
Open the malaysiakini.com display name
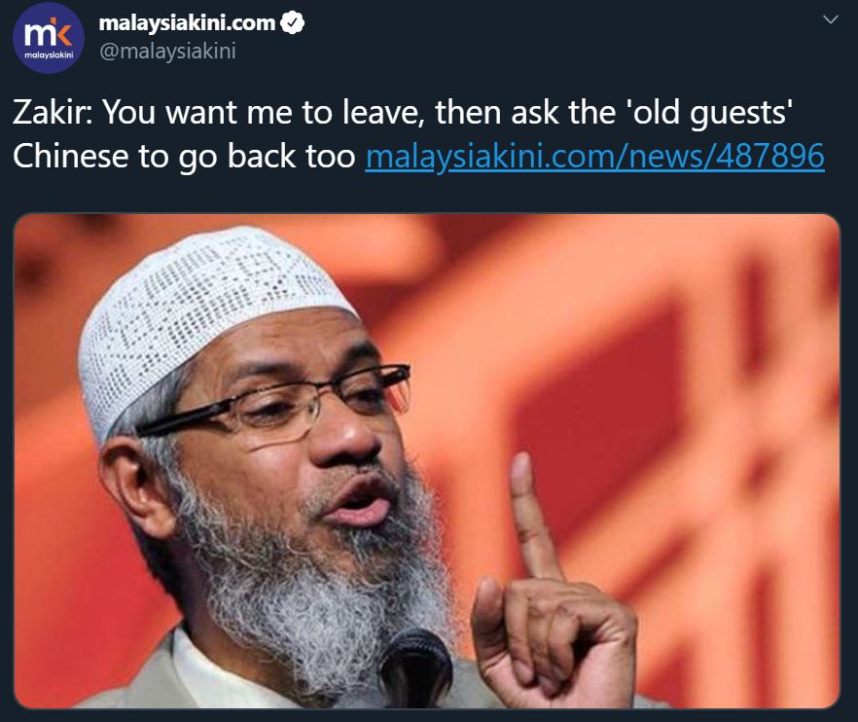[187, 23]
